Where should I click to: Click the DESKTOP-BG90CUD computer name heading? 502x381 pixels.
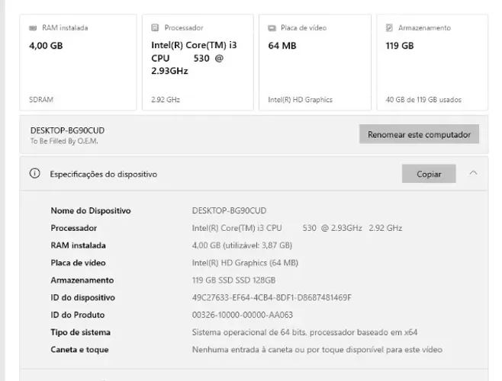67,130
